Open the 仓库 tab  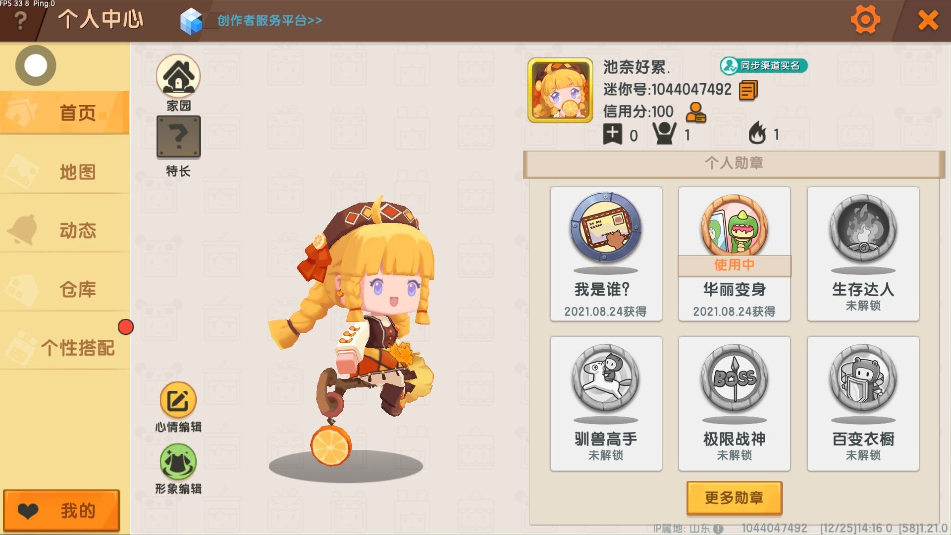point(65,289)
